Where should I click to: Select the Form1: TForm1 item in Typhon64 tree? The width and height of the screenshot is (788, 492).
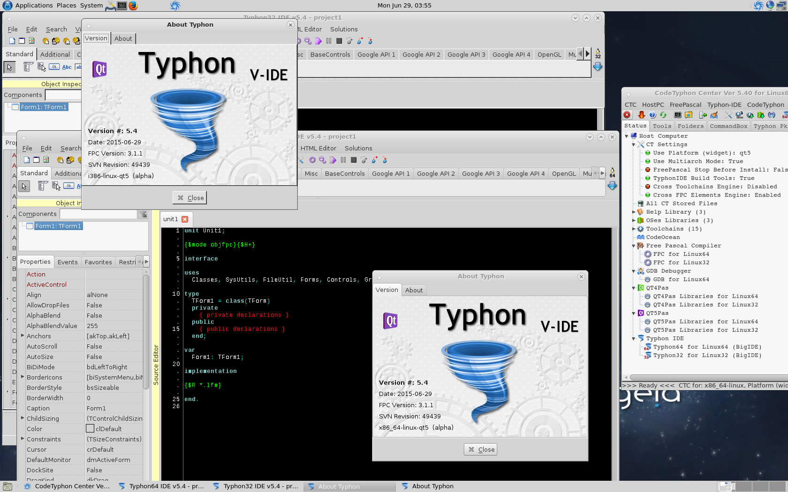(x=58, y=226)
